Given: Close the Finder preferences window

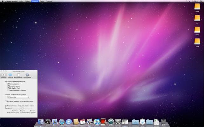Looking at the screenshot, I should (x=2, y=71).
